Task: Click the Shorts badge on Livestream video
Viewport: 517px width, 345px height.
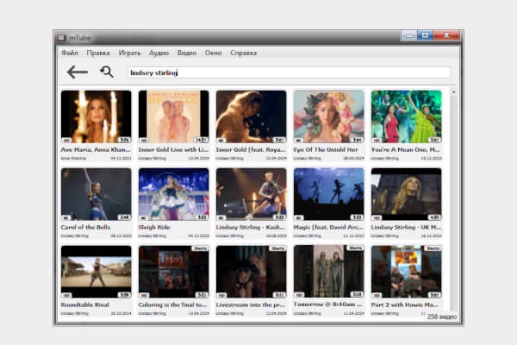Action: [277, 248]
